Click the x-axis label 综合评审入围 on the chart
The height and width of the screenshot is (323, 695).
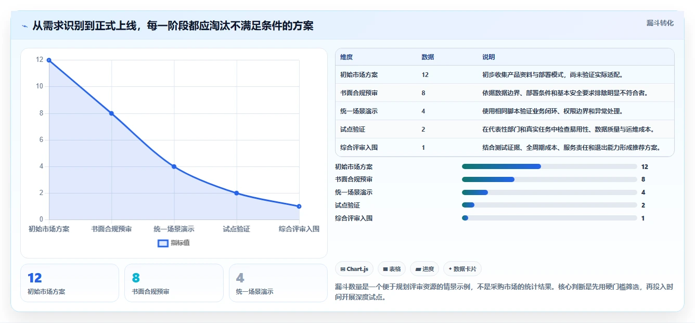coord(299,229)
